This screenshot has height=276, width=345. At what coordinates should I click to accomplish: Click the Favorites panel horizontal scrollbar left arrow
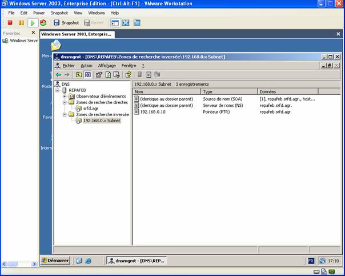pyautogui.click(x=4, y=264)
